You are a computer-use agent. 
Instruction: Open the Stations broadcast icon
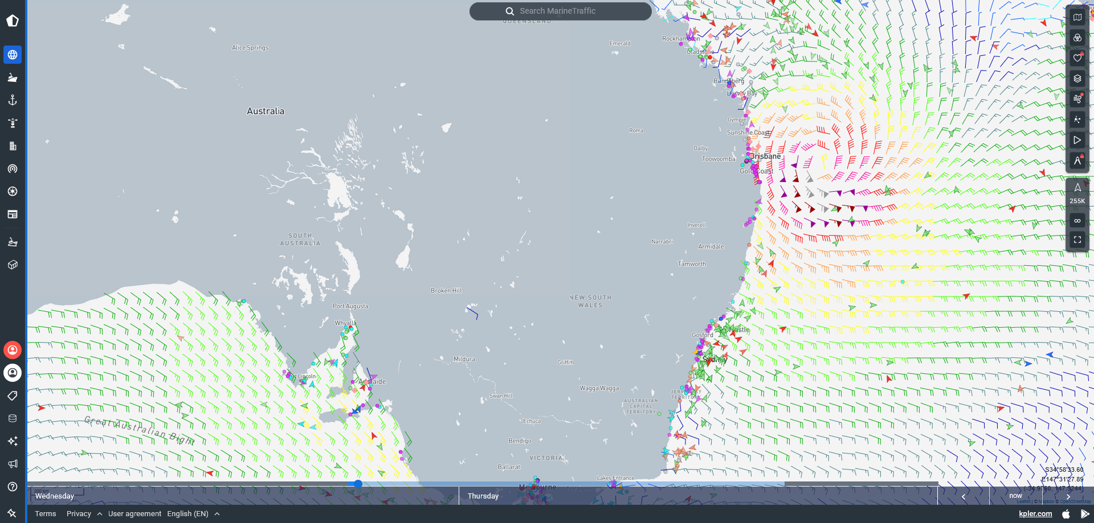pyautogui.click(x=13, y=168)
